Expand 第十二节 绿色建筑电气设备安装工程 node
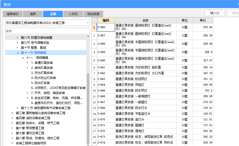The width and height of the screenshot is (239, 146). click(x=17, y=108)
